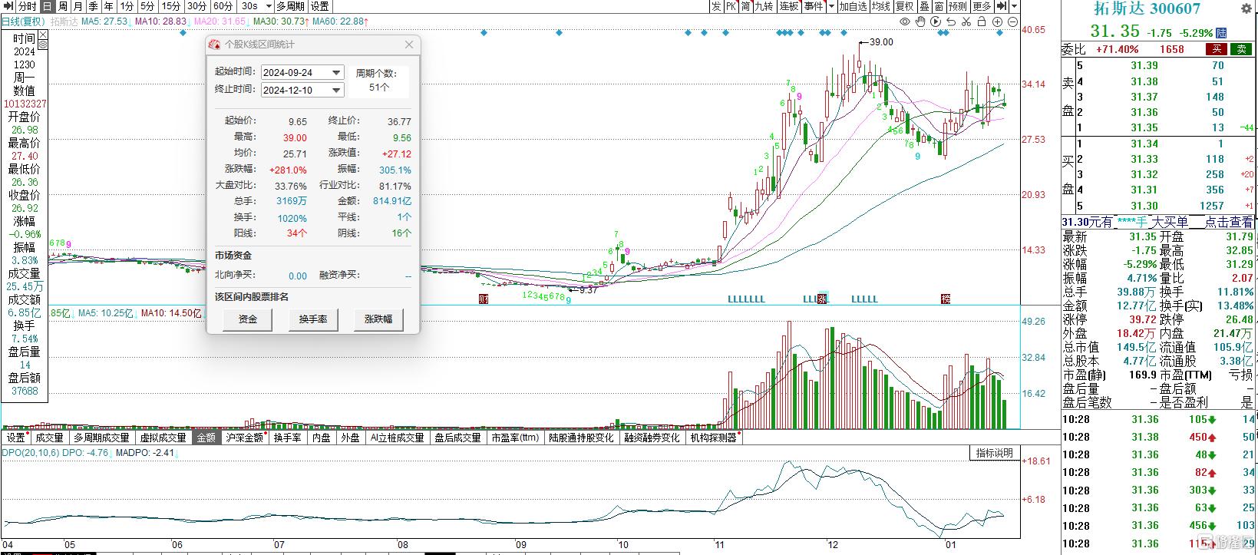Image resolution: width=1258 pixels, height=555 pixels.
Task: Toggle the 复权 price adjustment option
Action: click(x=904, y=6)
